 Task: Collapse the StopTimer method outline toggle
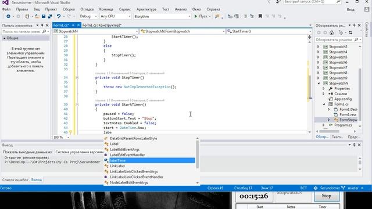[x=77, y=77]
